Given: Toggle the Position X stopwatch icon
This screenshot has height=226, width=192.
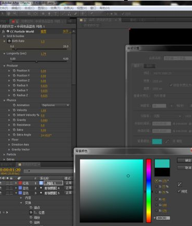Looking at the screenshot, I should (x=14, y=71).
